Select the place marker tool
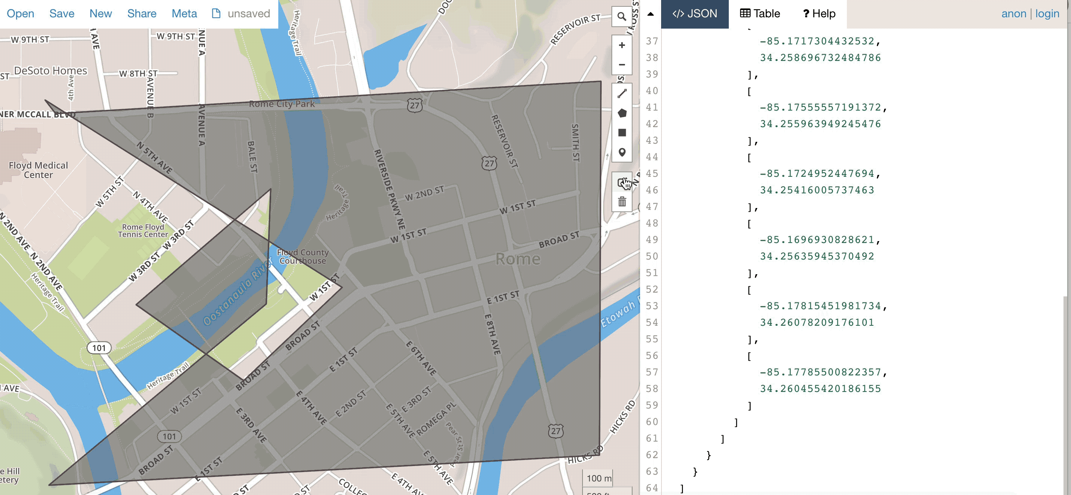 pos(622,152)
